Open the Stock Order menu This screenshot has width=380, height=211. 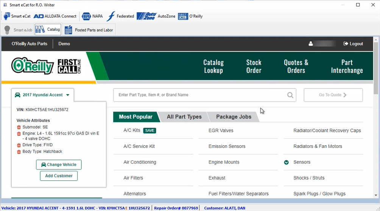(x=254, y=66)
